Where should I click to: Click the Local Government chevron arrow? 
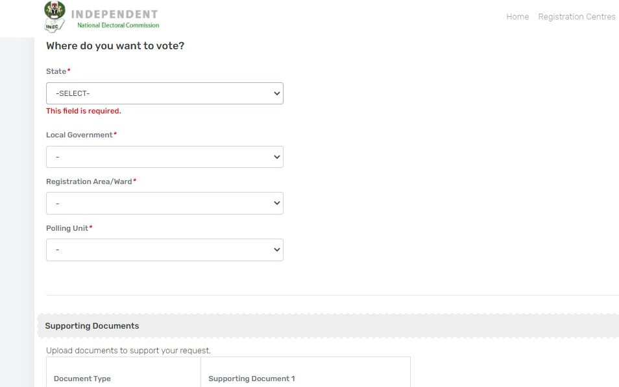coord(277,157)
